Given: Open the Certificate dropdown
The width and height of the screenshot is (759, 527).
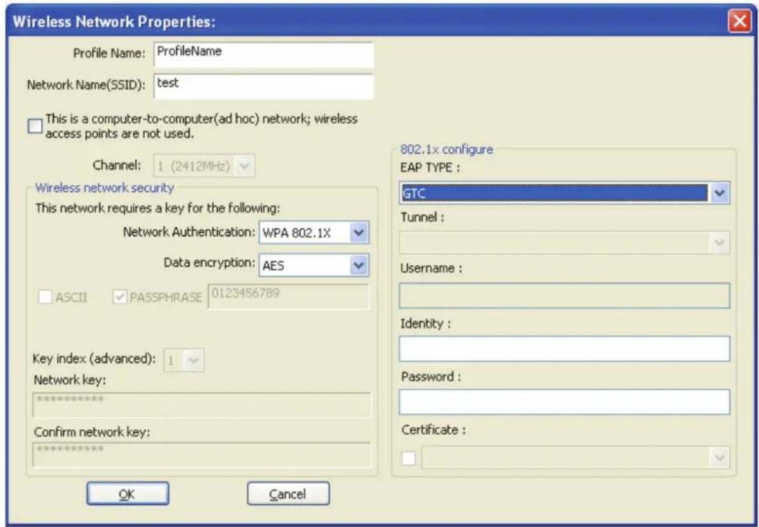Looking at the screenshot, I should pyautogui.click(x=575, y=457).
